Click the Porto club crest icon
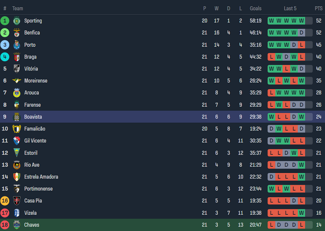The width and height of the screenshot is (325, 231). (x=17, y=45)
